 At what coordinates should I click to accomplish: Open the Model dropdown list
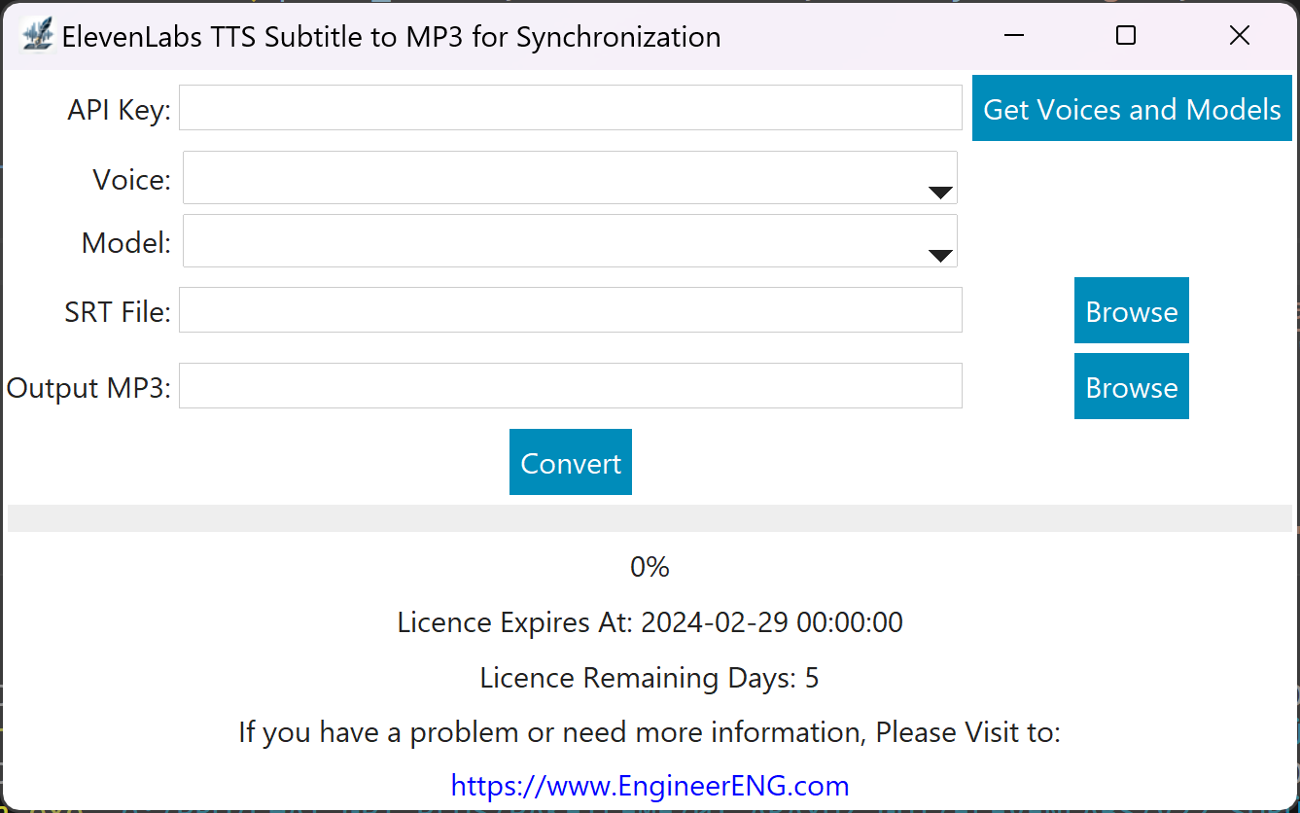coord(570,240)
